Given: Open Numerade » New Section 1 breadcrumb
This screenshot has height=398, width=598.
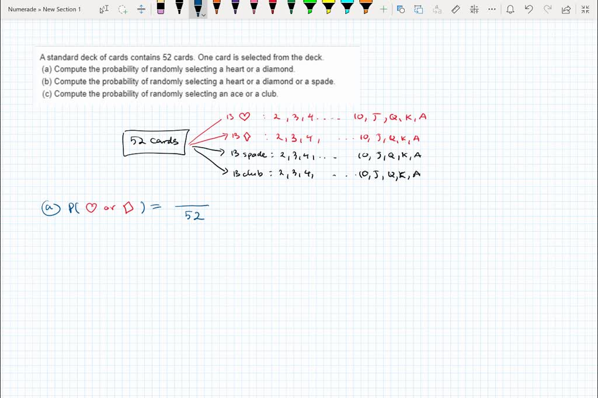Looking at the screenshot, I should tap(44, 9).
